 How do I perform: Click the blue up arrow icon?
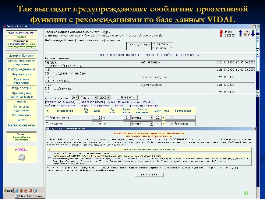[x=240, y=33]
